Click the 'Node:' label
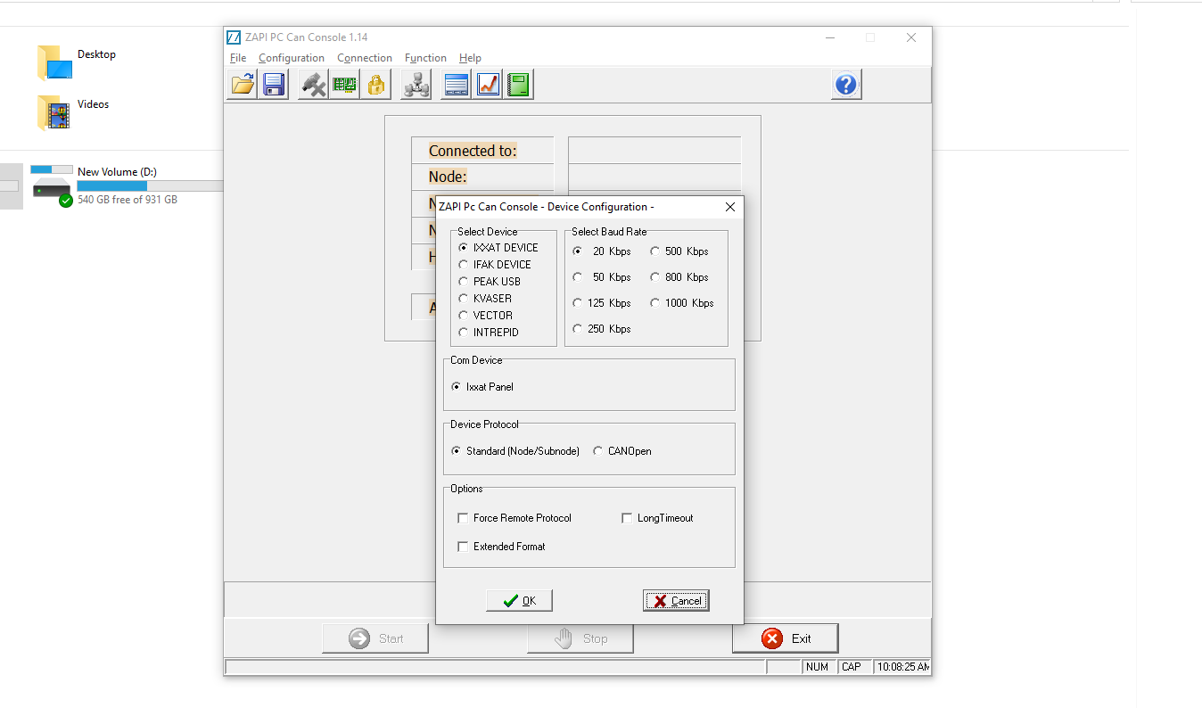This screenshot has width=1202, height=708. pos(448,177)
